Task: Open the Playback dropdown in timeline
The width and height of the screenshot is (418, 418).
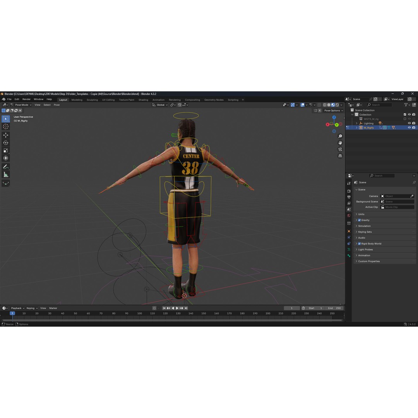Action: (x=17, y=308)
